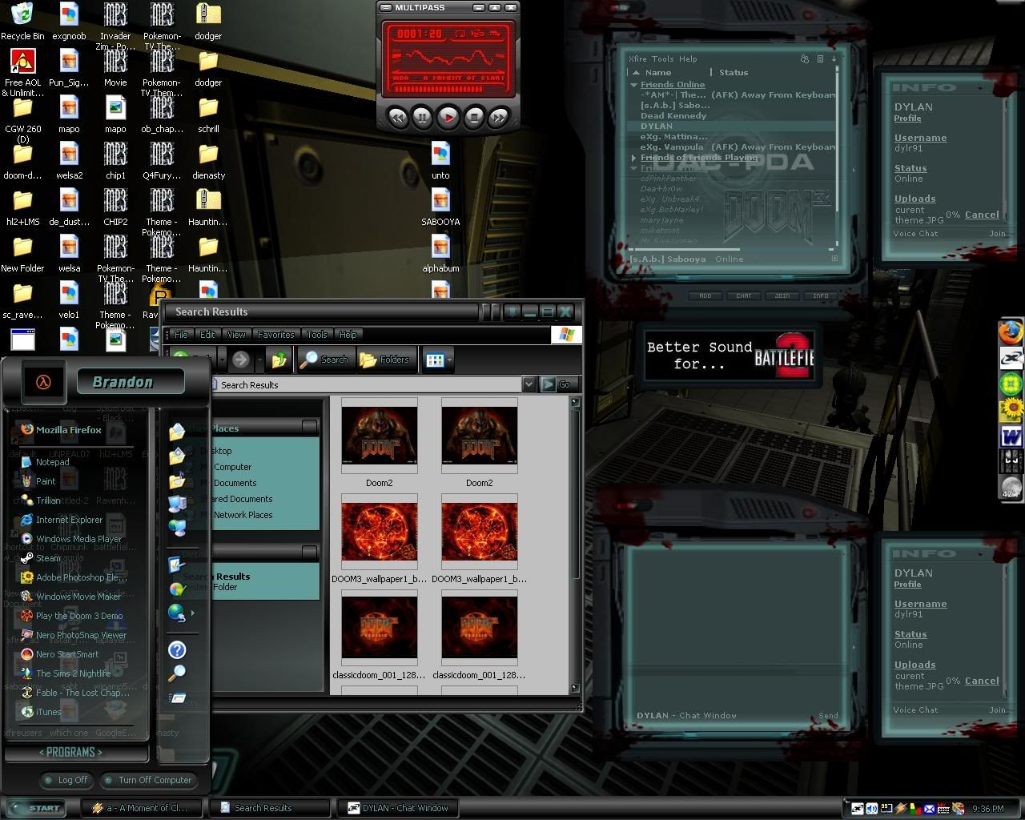Screen dimensions: 1025x820
Task: Click Turn Off Computer in Start menu
Action: click(x=149, y=780)
